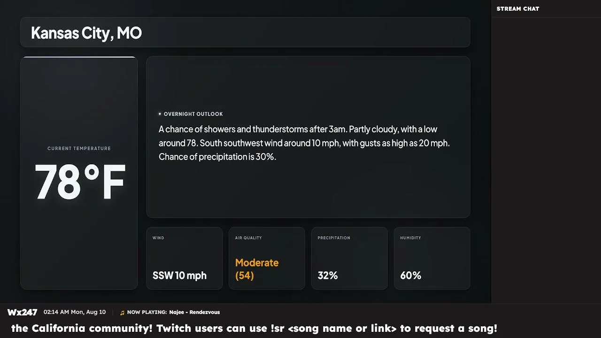
Task: Click the 02:14 AM Mon, Aug 10 clock
Action: click(75, 312)
